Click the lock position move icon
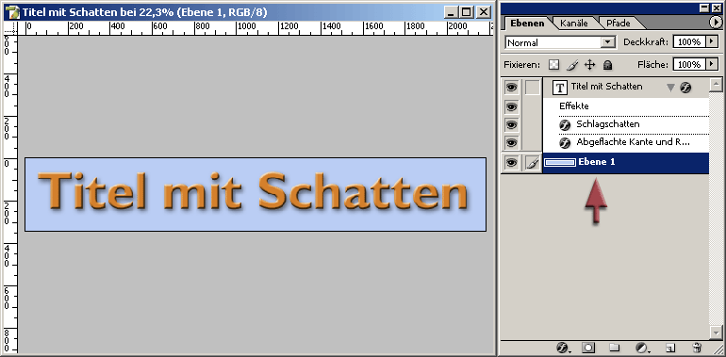 pyautogui.click(x=589, y=64)
